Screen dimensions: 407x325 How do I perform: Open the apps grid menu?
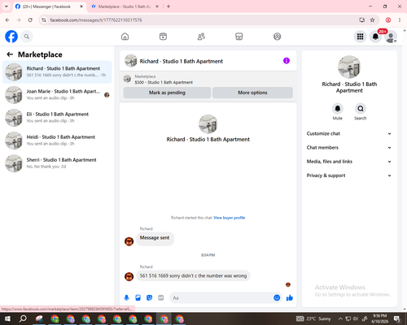[360, 37]
